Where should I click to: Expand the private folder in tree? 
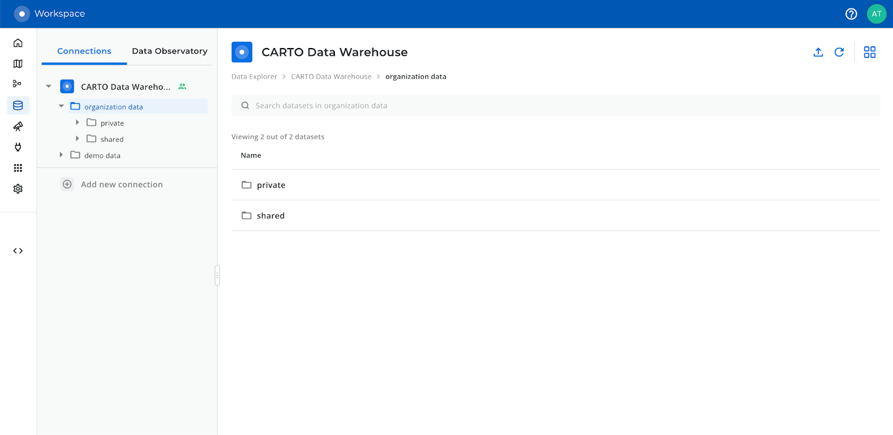(78, 123)
